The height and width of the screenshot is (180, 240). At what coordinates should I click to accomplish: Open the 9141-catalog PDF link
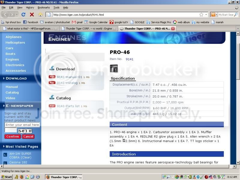[x=67, y=83]
